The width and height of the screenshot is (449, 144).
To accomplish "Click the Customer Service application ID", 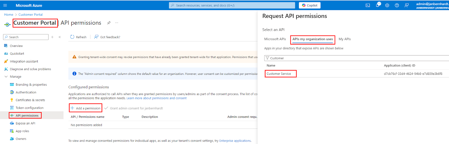I will point(413,74).
